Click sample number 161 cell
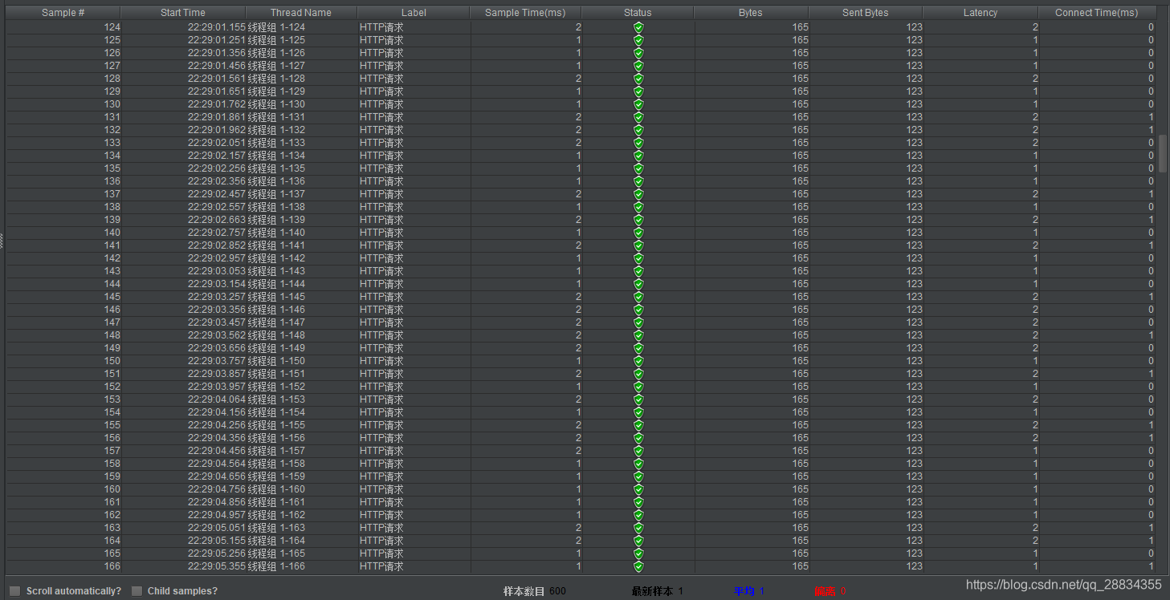The height and width of the screenshot is (600, 1170). coord(112,502)
